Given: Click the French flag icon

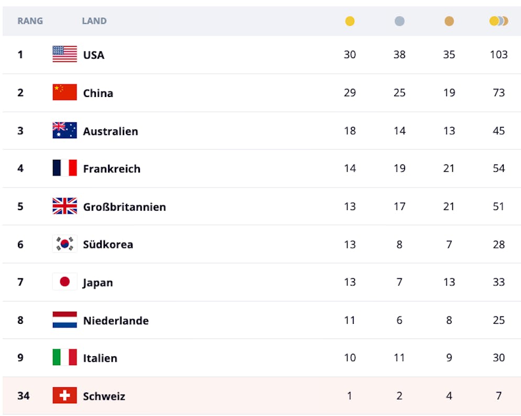Looking at the screenshot, I should (x=64, y=169).
